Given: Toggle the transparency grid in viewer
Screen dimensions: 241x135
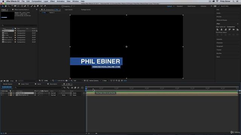Looking at the screenshot, I should pyautogui.click(x=87, y=81).
